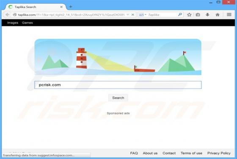Open the hamburger menu icon

229,14
